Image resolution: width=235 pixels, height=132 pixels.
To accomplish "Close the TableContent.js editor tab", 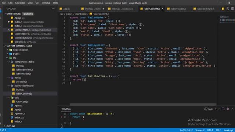I will tap(163, 9).
